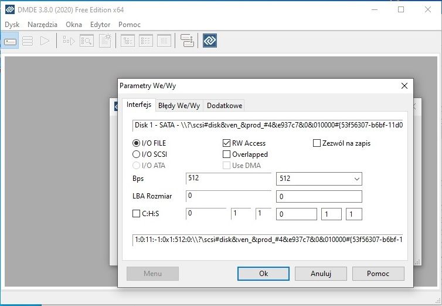The height and width of the screenshot is (306, 442).
Task: Switch to the Błędy We/Wy tab
Action: tap(179, 106)
